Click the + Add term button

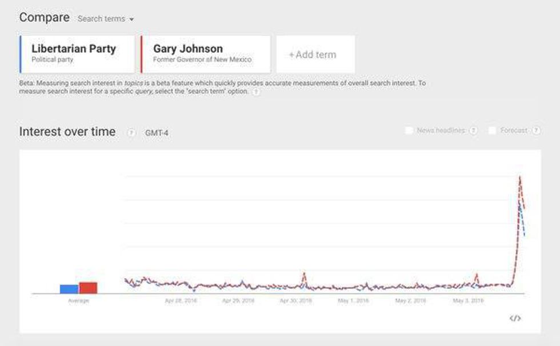[x=315, y=54]
